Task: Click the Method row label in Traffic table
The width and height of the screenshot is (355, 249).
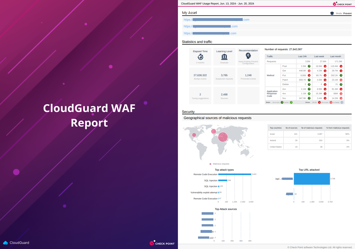Action: click(x=270, y=75)
